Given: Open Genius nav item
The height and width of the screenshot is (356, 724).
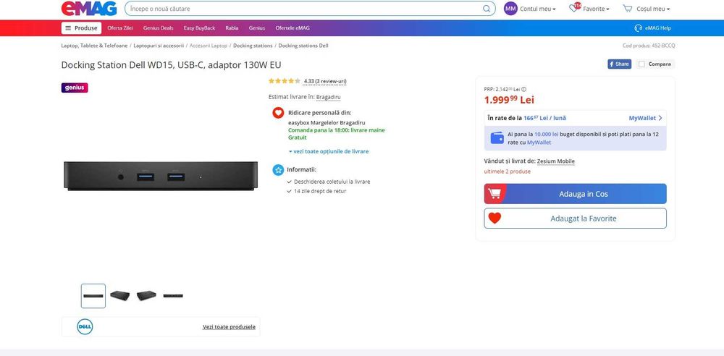Looking at the screenshot, I should pos(257,28).
